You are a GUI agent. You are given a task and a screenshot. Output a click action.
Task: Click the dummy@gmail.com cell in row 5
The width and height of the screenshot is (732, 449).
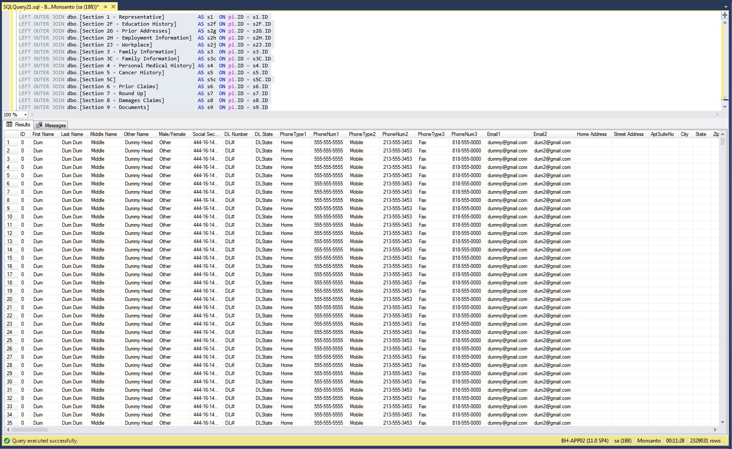click(508, 175)
